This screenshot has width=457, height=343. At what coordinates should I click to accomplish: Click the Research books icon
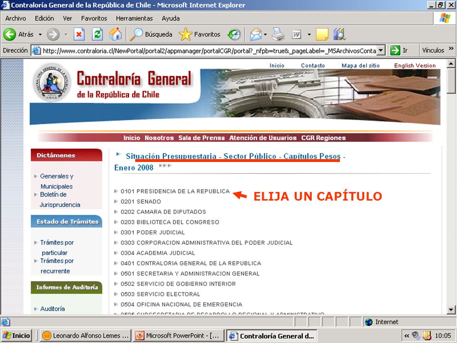click(339, 34)
